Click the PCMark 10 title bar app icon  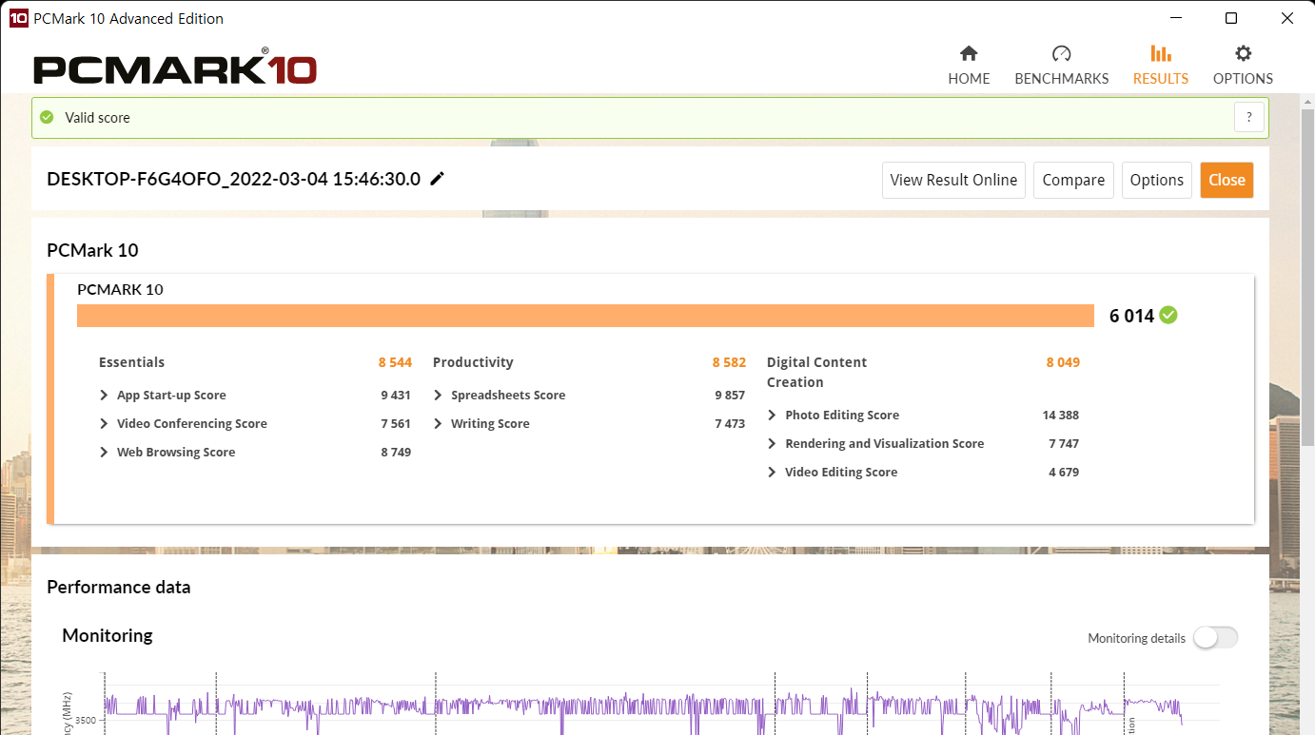click(x=18, y=18)
